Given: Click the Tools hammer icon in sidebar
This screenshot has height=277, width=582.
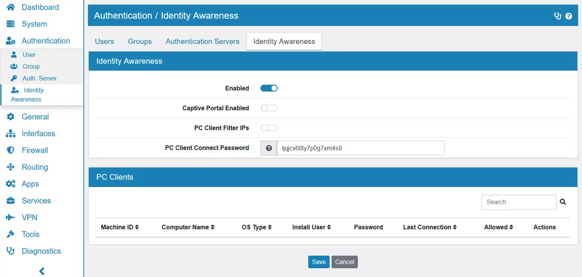Looking at the screenshot, I should tap(10, 234).
